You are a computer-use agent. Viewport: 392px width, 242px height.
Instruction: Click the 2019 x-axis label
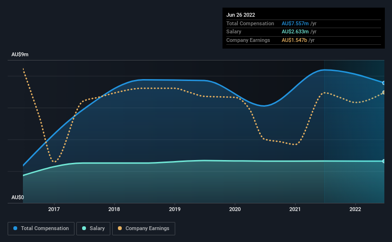pos(175,209)
